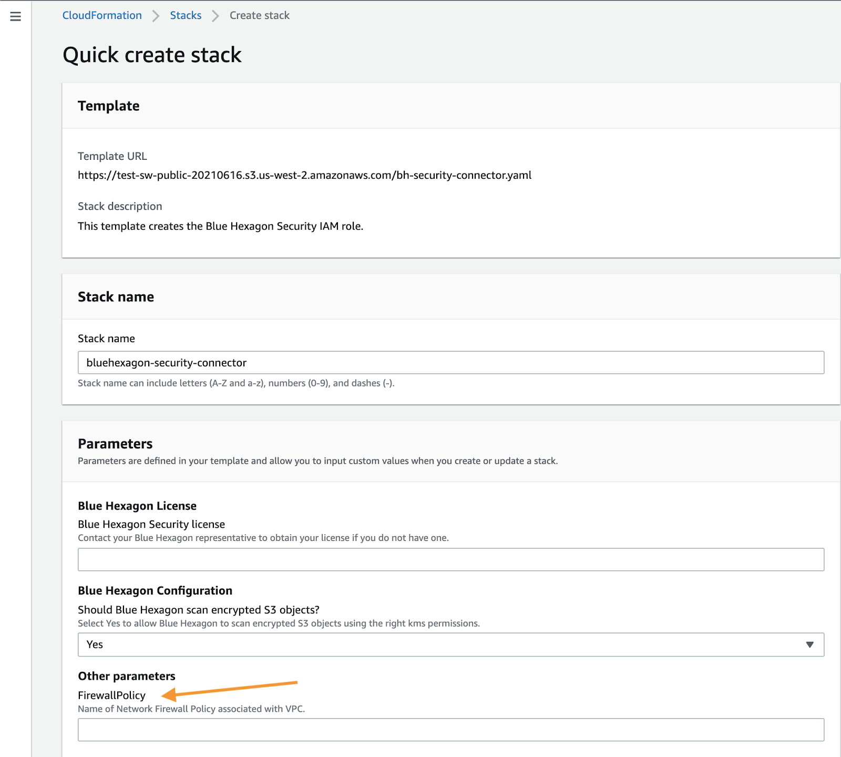
Task: Click the template URL text
Action: [304, 175]
